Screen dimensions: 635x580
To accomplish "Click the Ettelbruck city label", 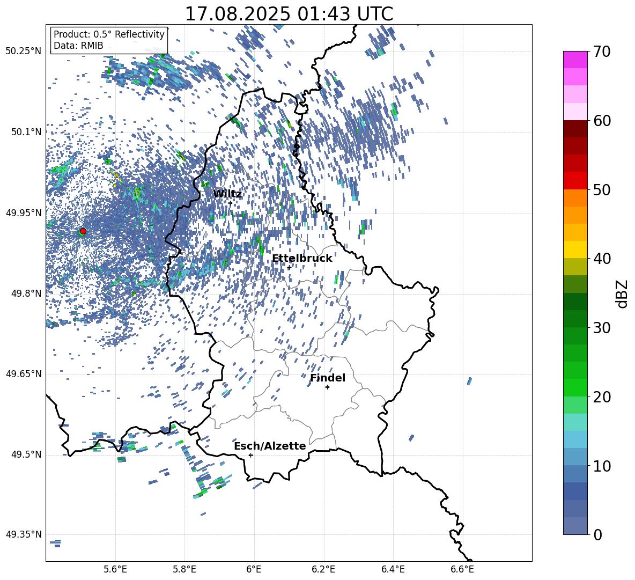I will [x=302, y=259].
